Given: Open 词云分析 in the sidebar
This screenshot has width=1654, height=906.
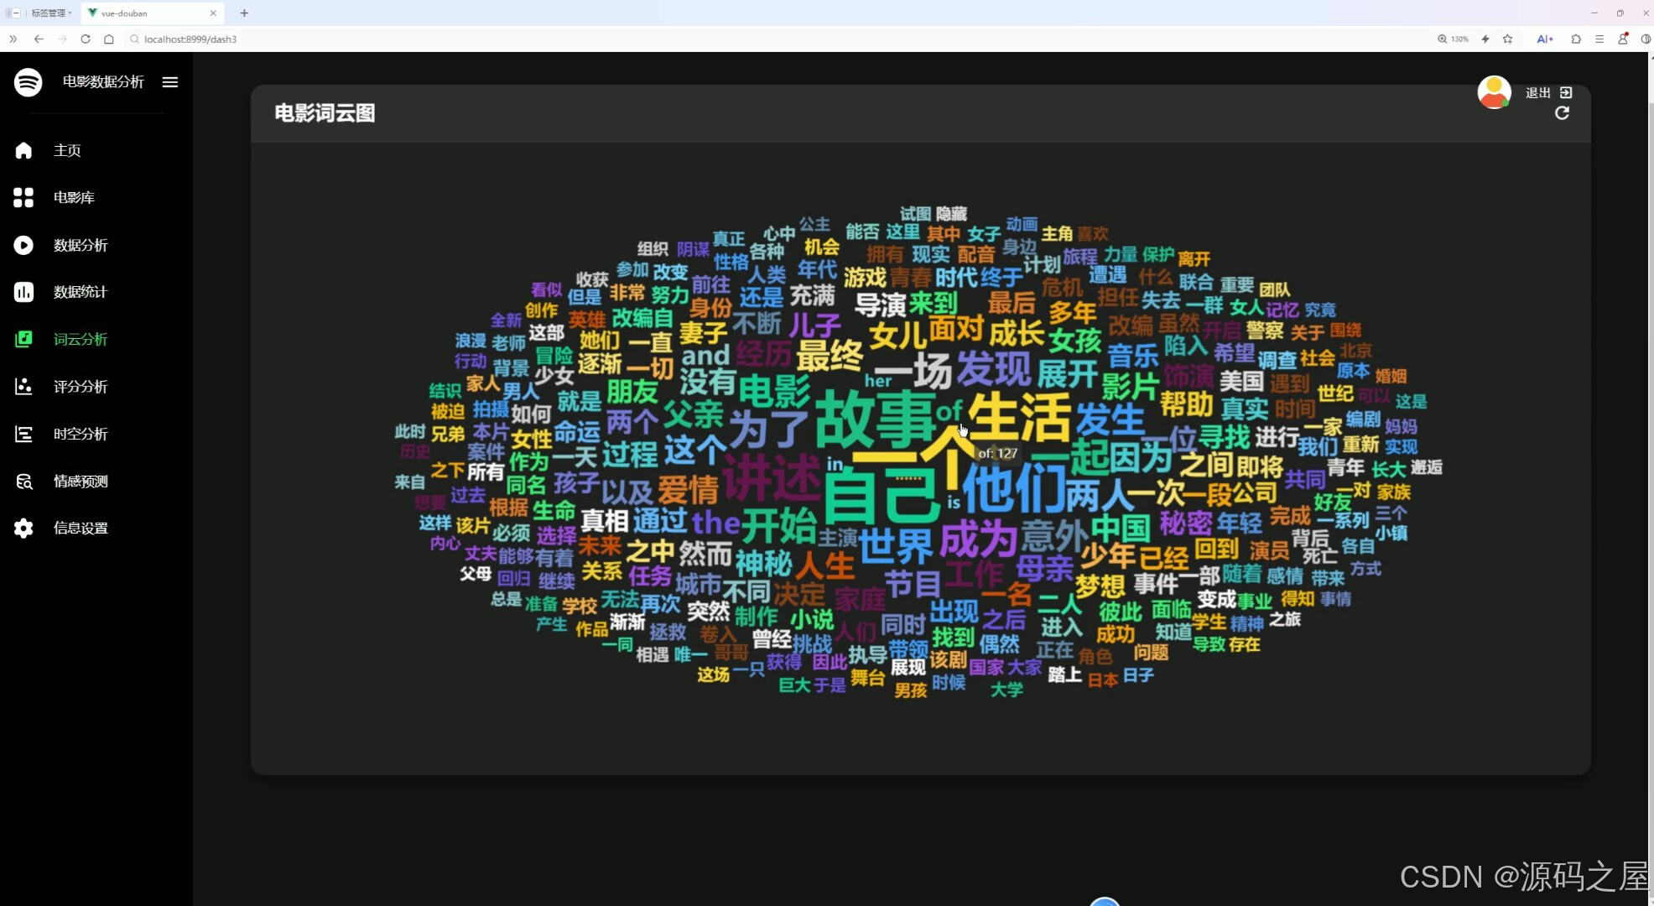Looking at the screenshot, I should point(80,339).
